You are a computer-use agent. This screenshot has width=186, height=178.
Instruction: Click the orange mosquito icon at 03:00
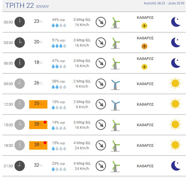[144, 46]
